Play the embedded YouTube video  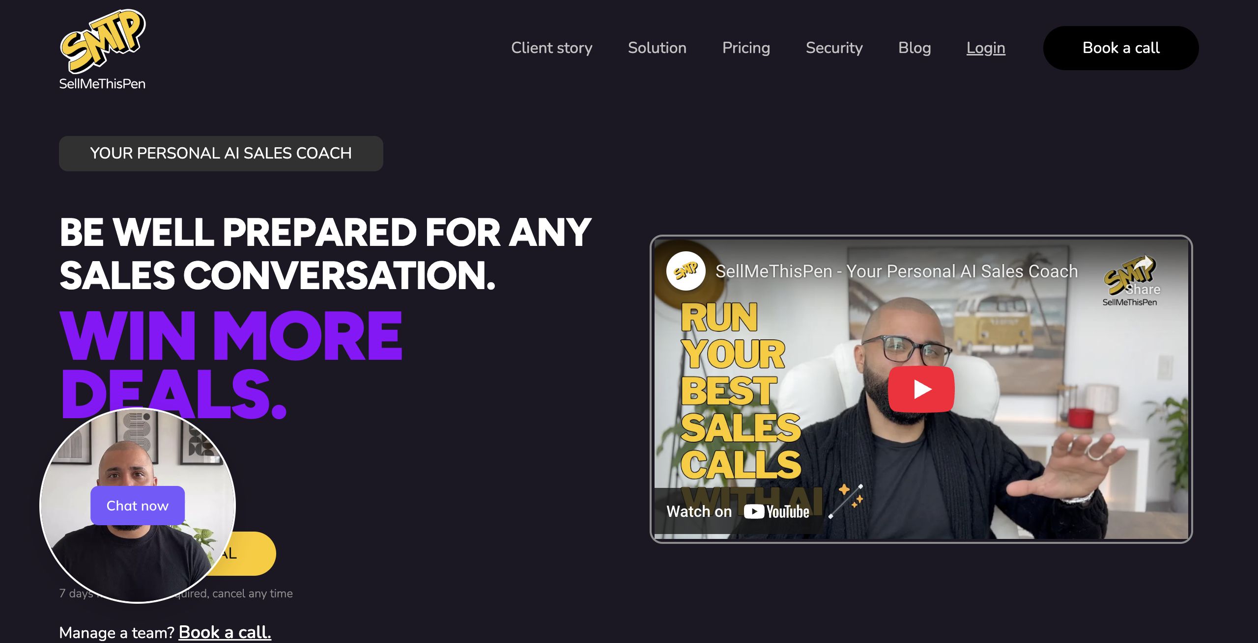(921, 389)
